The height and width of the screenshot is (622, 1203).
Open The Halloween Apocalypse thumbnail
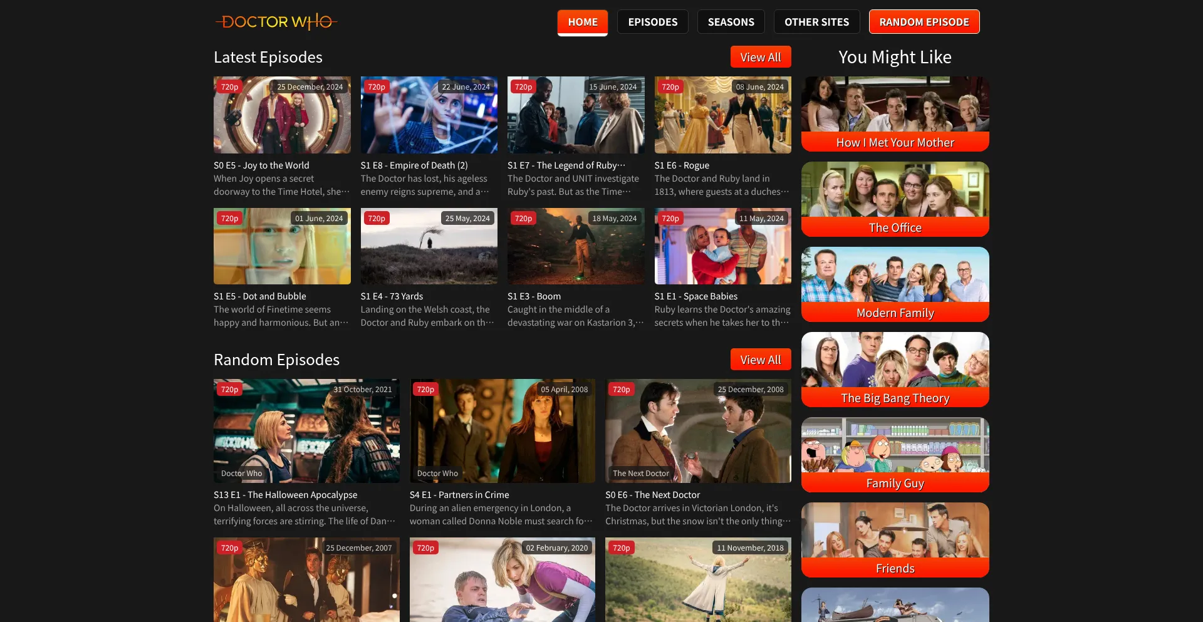(306, 431)
